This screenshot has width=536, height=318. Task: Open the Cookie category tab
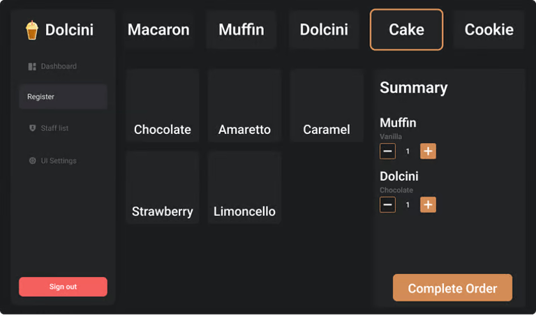[489, 30]
